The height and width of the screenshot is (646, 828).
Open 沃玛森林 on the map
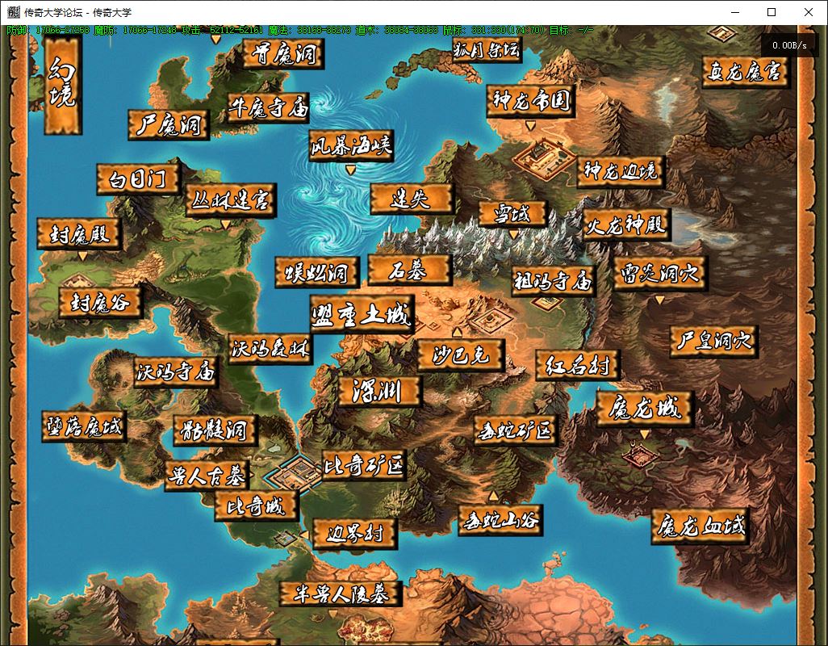(x=270, y=349)
